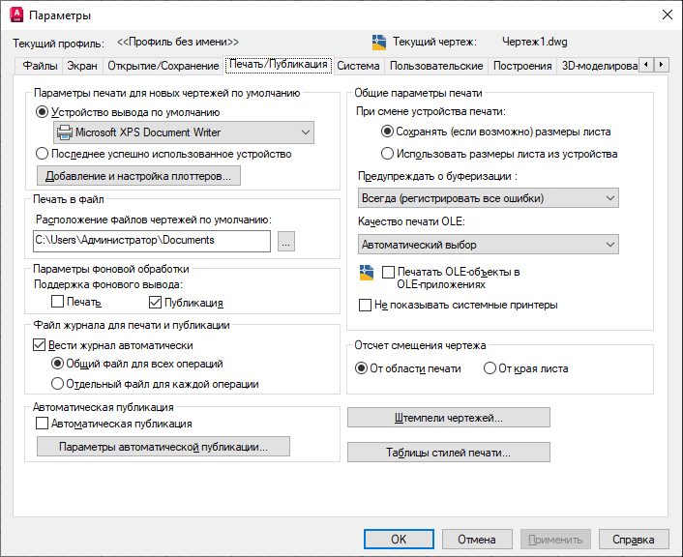Open Microsoft XPS Document Writer device dropdown
Image resolution: width=683 pixels, height=557 pixels.
click(182, 132)
